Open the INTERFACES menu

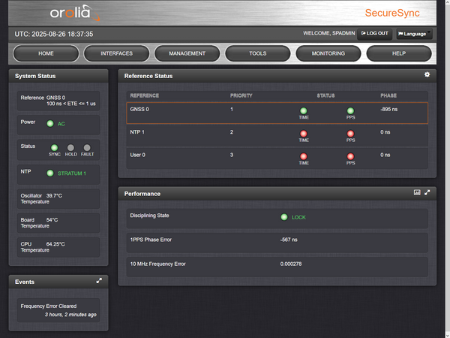[x=116, y=53]
